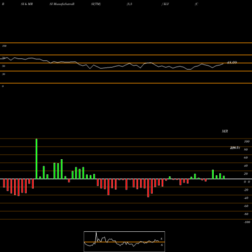Viewport: 252px width, 252px height.
Task: Click the -60 label on MR axis
Action: click(x=246, y=206)
